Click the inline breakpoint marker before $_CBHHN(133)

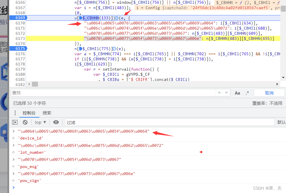[81, 18]
